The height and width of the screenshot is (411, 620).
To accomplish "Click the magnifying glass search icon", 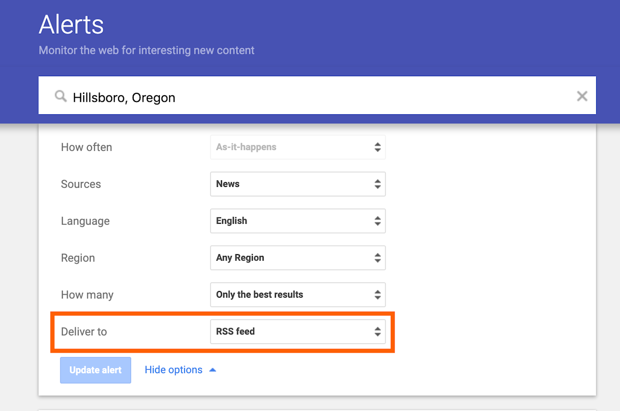I will tap(61, 96).
